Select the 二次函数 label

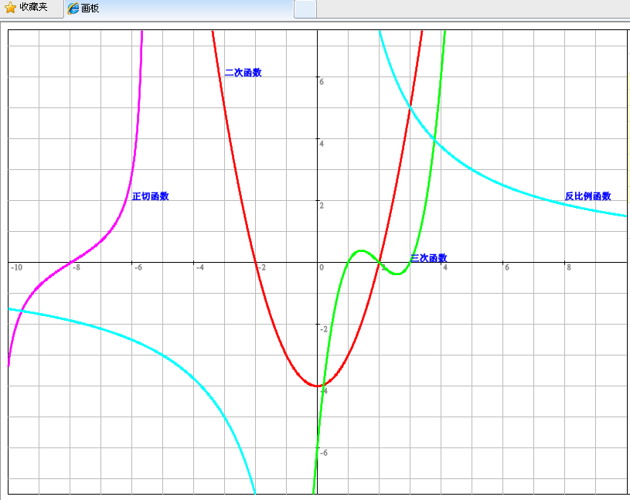click(243, 73)
